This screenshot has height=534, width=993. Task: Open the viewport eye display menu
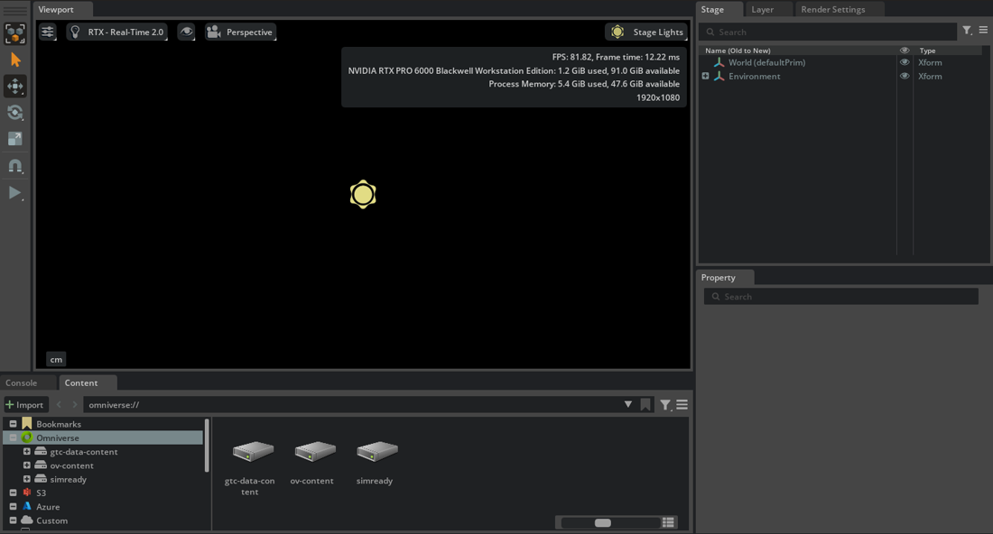pos(186,32)
